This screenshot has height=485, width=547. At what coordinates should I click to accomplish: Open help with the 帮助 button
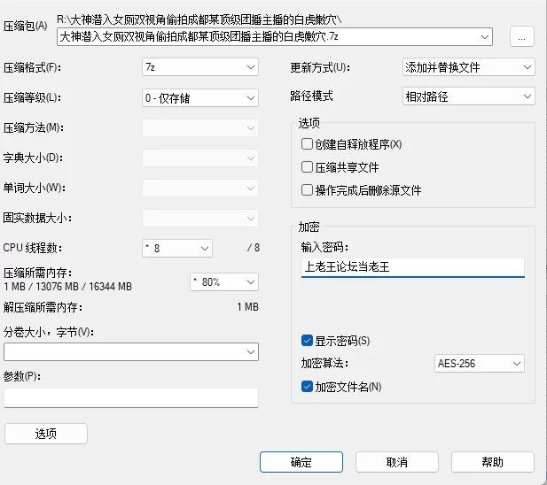click(x=493, y=462)
